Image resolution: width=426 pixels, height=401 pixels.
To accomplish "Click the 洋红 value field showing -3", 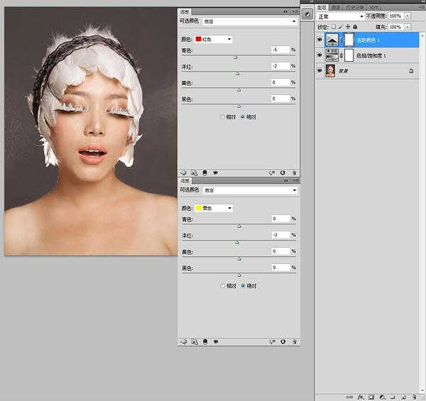I will [x=280, y=235].
